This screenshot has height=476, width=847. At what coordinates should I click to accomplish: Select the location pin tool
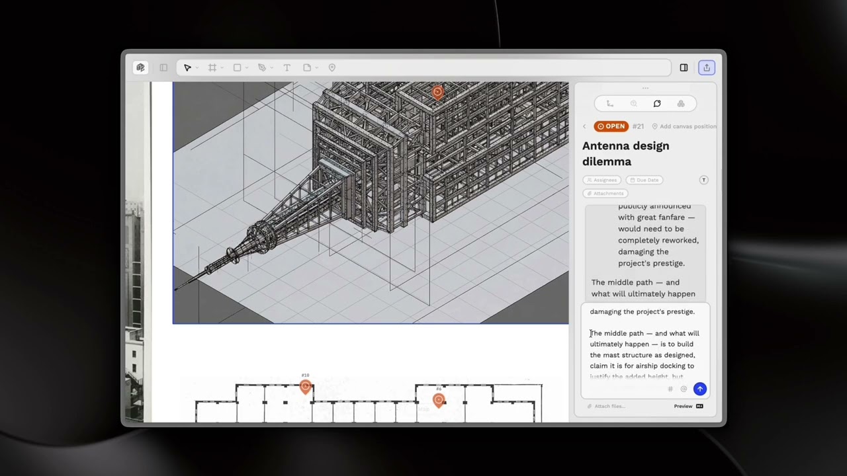pos(332,67)
